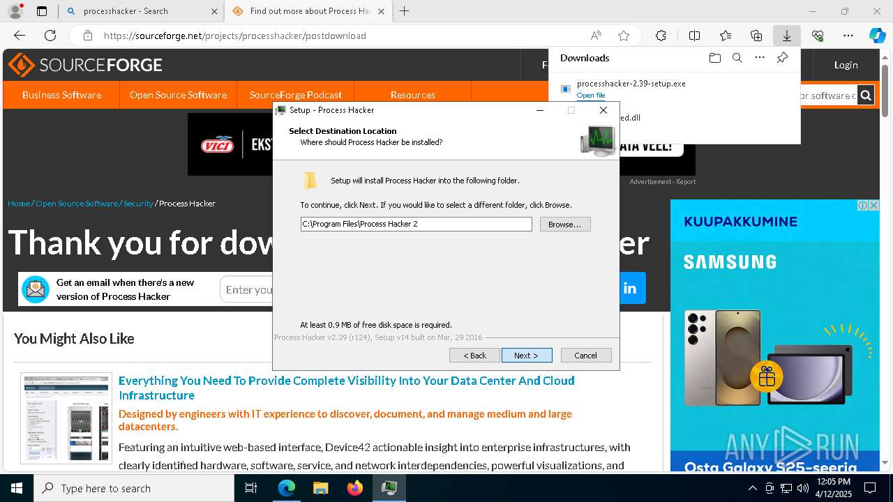Click the ad info icon on Samsung ad

click(863, 205)
